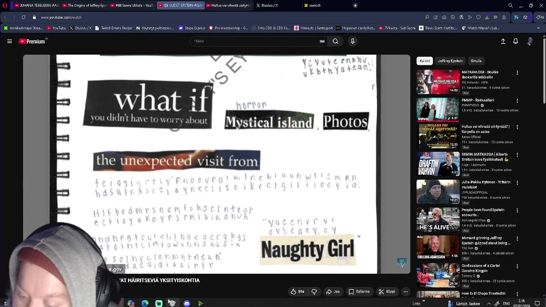The image size is (546, 307).
Task: Open the Opera profile account icon
Action: [x=504, y=17]
